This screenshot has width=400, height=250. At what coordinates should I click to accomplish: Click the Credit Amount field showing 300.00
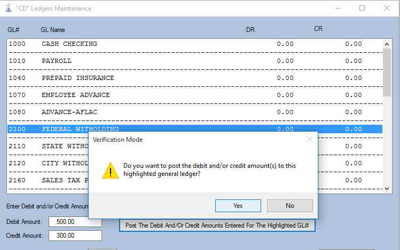pyautogui.click(x=75, y=236)
